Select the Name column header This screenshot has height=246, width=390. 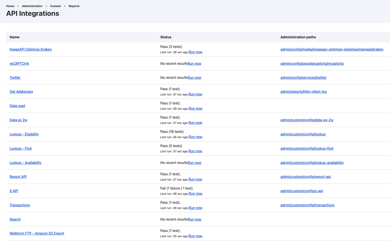(15, 37)
